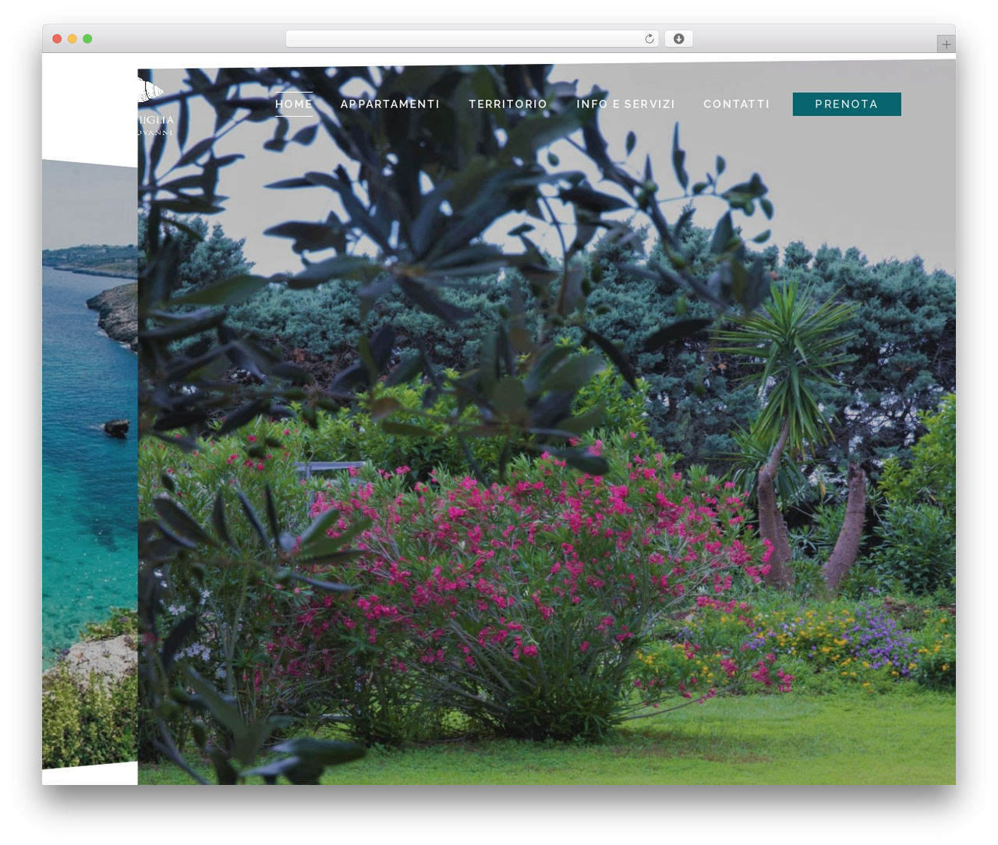This screenshot has height=845, width=998.
Task: Minimize window with yellow button
Action: [x=73, y=39]
